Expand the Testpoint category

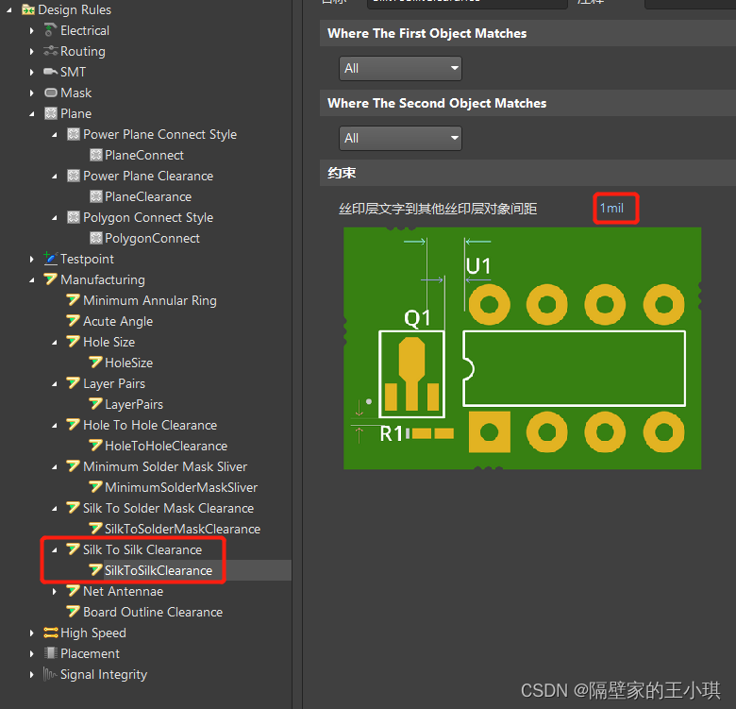pos(31,259)
